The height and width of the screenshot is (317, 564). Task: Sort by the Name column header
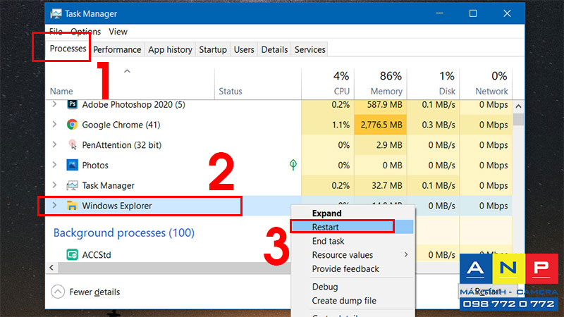[x=61, y=92]
